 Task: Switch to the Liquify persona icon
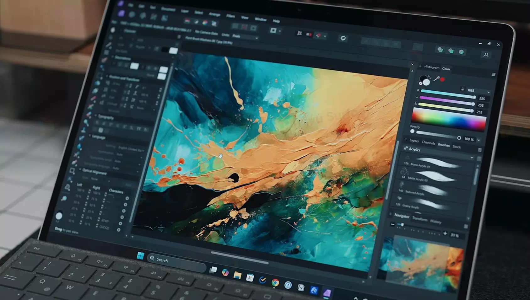click(x=132, y=14)
